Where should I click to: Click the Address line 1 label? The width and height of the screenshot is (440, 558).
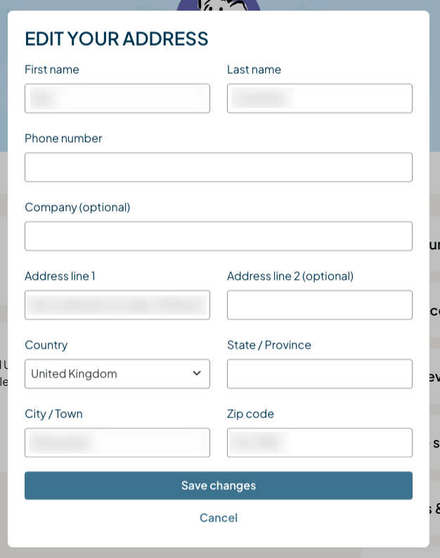click(x=60, y=276)
